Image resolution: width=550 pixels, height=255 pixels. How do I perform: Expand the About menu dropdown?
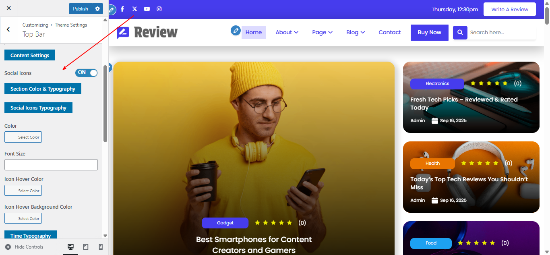pyautogui.click(x=287, y=32)
